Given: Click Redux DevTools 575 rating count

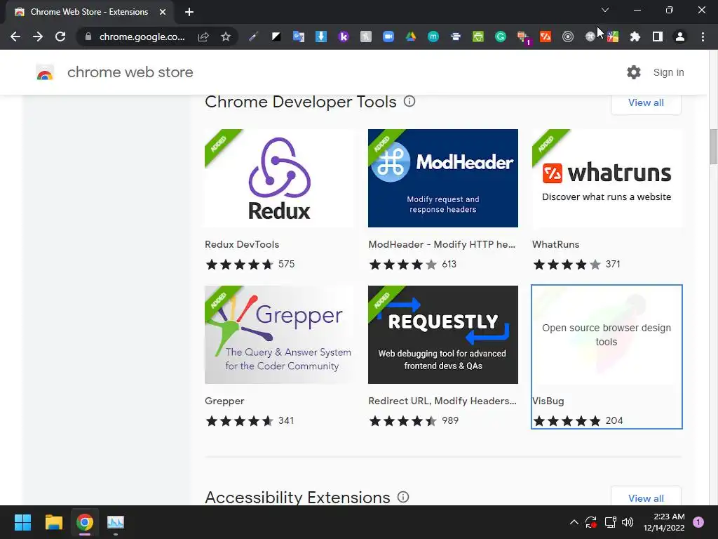Looking at the screenshot, I should [x=287, y=264].
